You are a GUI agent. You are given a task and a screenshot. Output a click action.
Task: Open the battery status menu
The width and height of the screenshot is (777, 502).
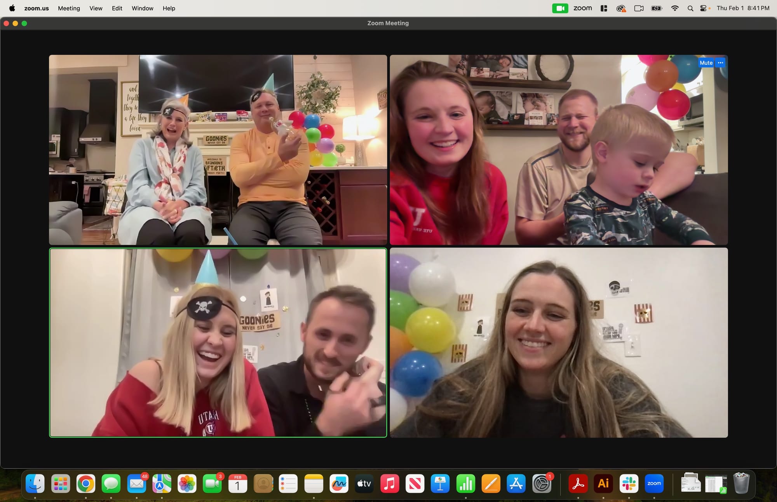click(x=657, y=8)
